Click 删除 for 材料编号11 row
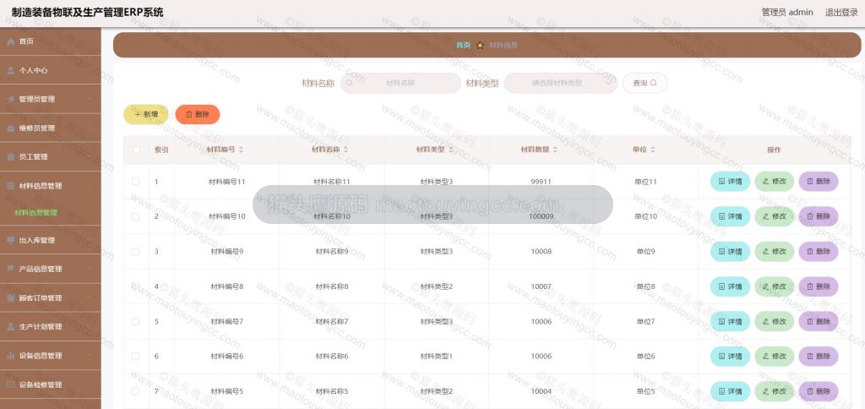865x409 pixels. point(819,182)
